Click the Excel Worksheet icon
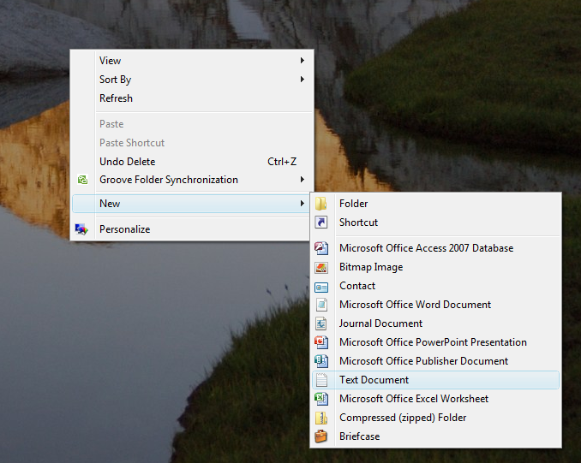 click(x=320, y=399)
